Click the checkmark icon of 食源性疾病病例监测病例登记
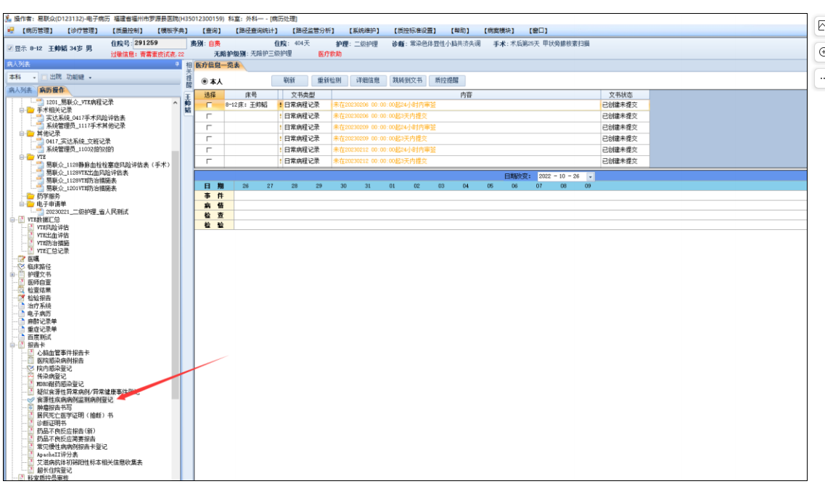 [30, 400]
